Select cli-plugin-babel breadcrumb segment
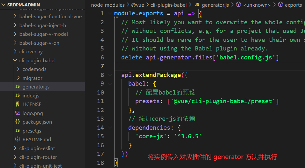The height and width of the screenshot is (168, 305). [168, 5]
